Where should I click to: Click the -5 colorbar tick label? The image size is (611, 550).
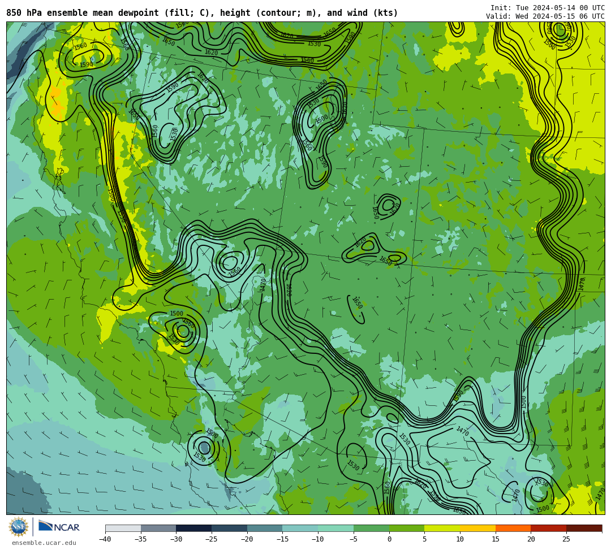[354, 539]
